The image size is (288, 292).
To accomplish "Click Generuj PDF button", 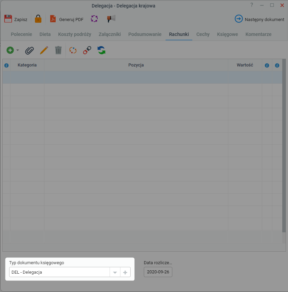I will click(x=67, y=19).
